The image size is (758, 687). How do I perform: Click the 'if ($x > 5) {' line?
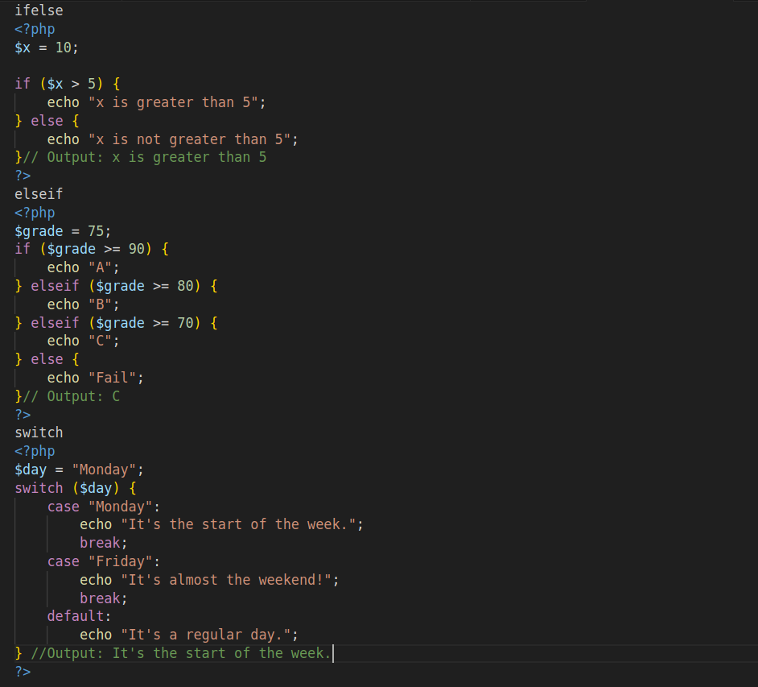click(x=68, y=84)
